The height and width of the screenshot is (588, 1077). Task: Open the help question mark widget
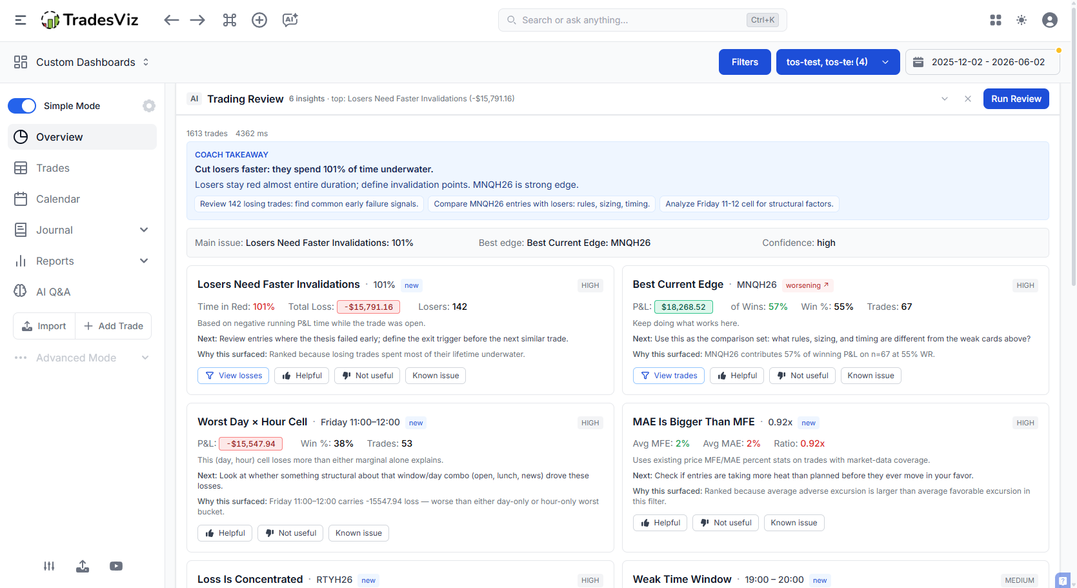(1063, 580)
